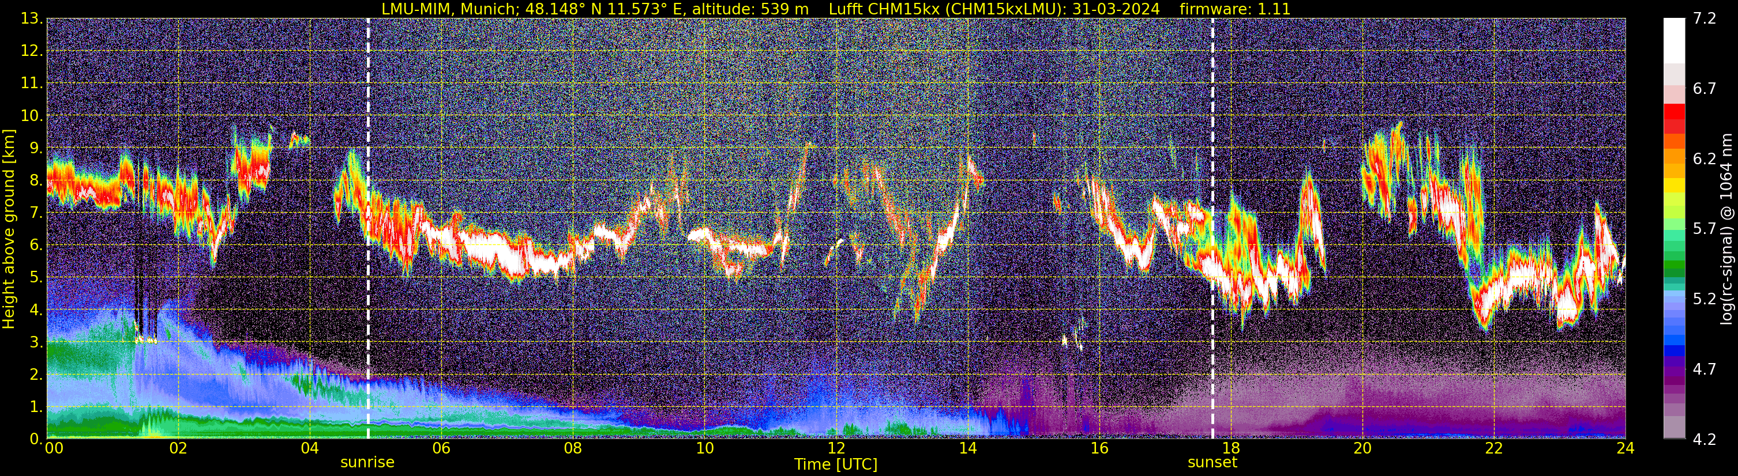Select the 'sunrise' label below time axis

point(367,463)
